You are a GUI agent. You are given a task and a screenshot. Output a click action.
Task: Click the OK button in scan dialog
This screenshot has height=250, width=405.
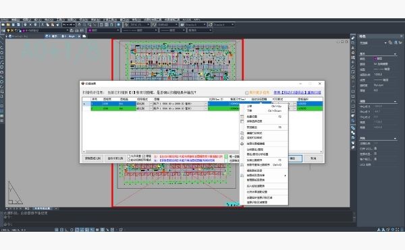[295, 158]
